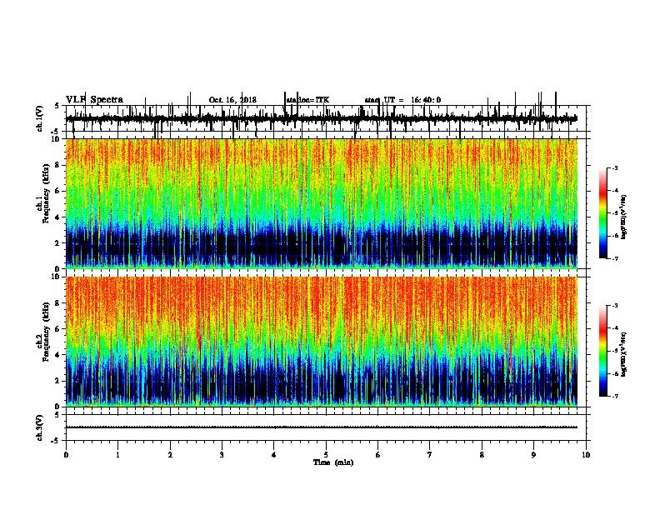
Task: Click the '-5' tick of the ch.3(V) axis
Action: pyautogui.click(x=57, y=441)
